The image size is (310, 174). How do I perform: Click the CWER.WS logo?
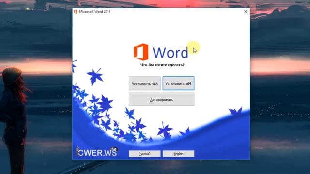coord(97,152)
